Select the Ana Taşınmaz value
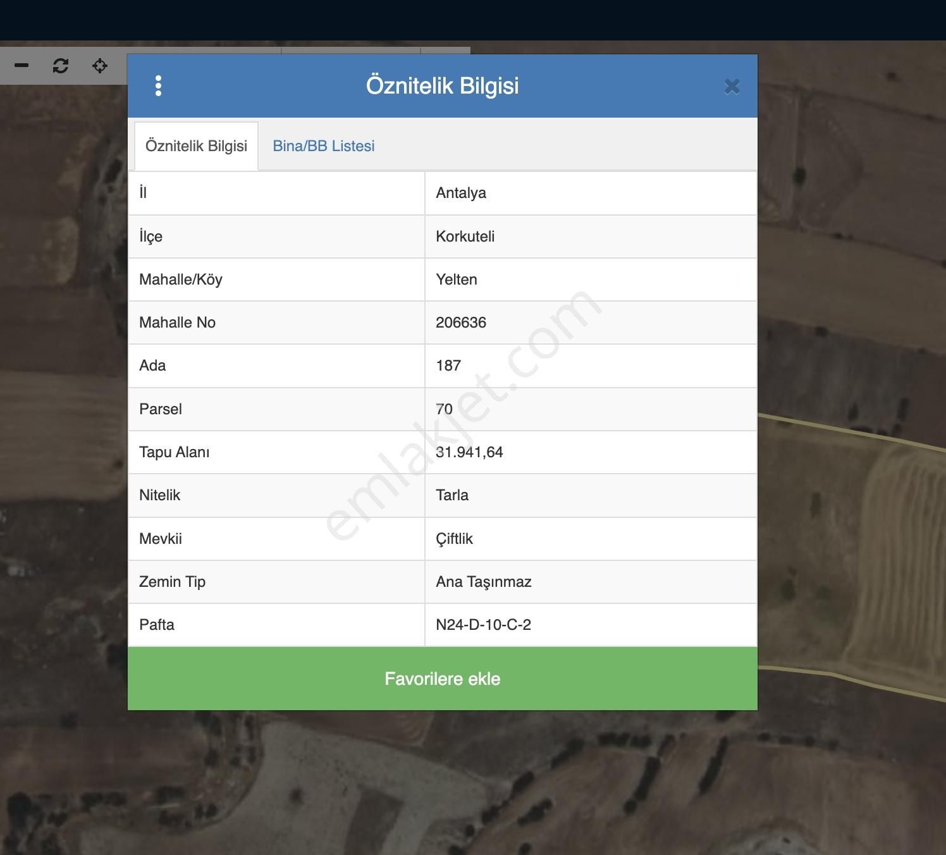The height and width of the screenshot is (855, 946). 484,582
